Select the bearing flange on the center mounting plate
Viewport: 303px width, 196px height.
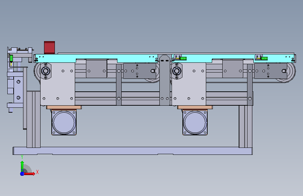pyautogui.click(x=176, y=71)
